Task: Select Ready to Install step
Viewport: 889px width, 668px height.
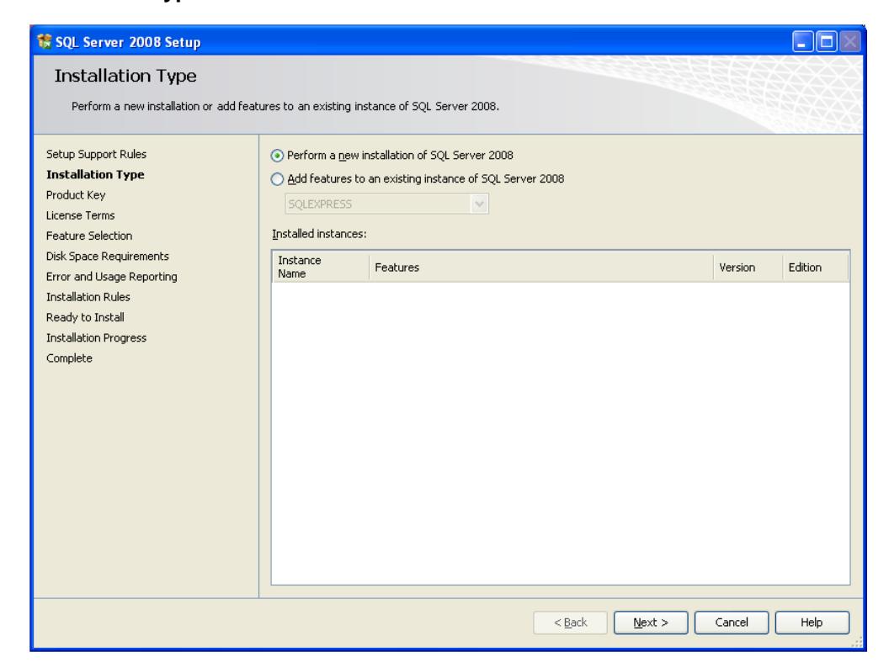Action: tap(85, 317)
